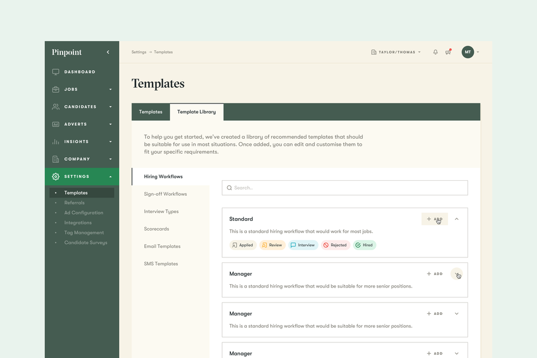This screenshot has width=537, height=358.
Task: Expand the Insights menu arrow
Action: (x=110, y=142)
